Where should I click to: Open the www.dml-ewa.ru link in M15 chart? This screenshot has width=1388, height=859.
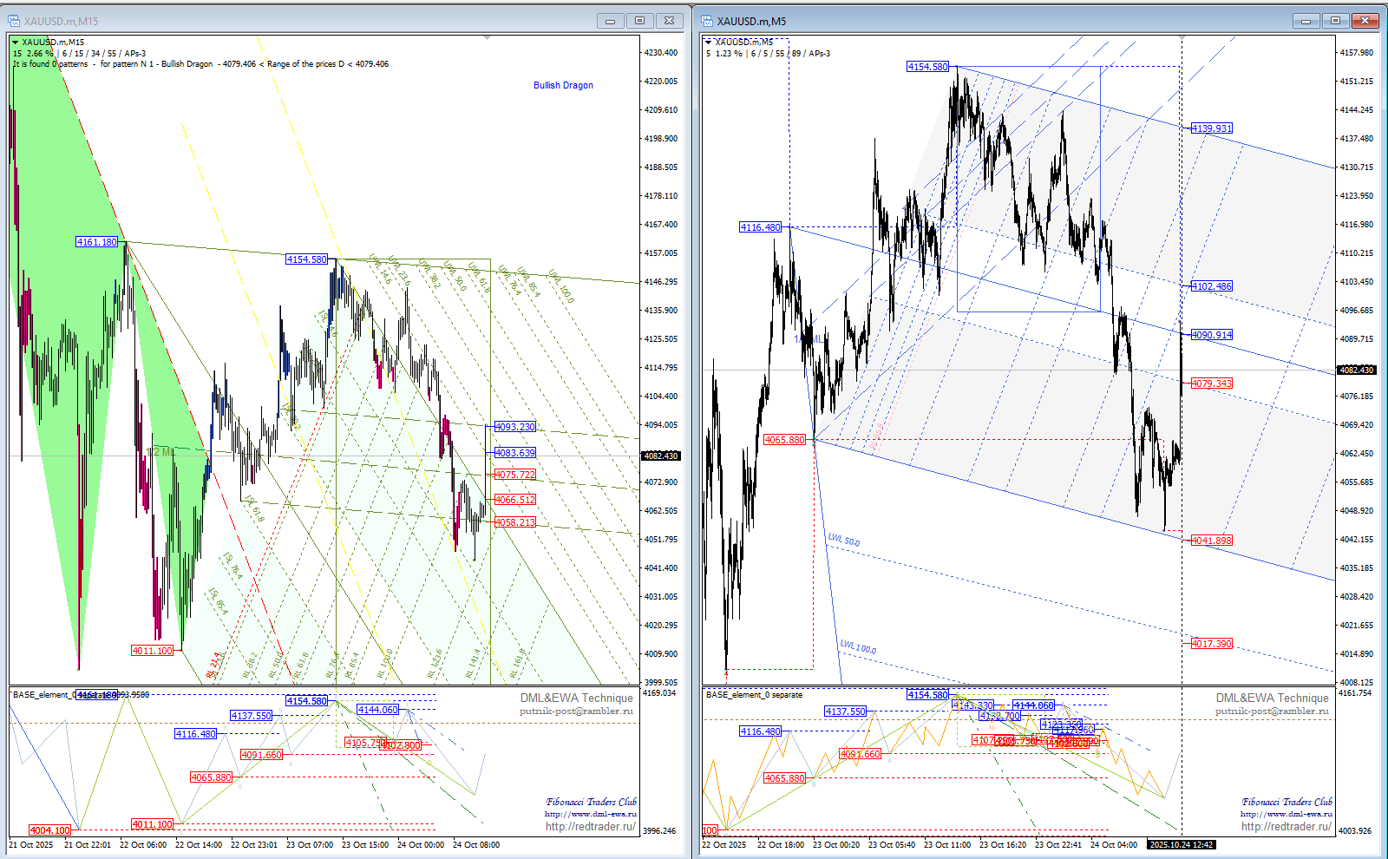tap(590, 814)
